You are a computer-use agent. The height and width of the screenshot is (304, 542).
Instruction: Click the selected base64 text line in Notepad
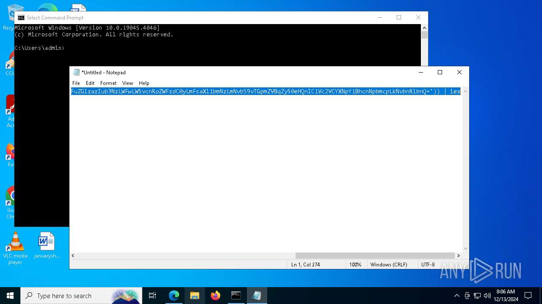pyautogui.click(x=265, y=91)
